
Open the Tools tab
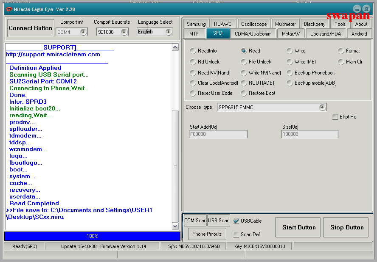pyautogui.click(x=340, y=24)
